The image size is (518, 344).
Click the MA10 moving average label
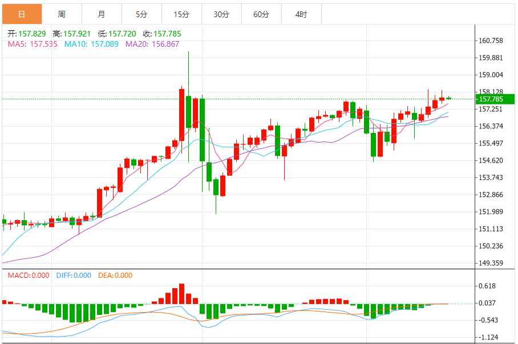91,44
